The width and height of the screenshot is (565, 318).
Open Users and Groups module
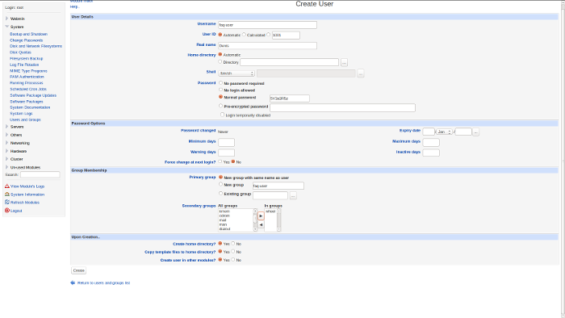[25, 119]
